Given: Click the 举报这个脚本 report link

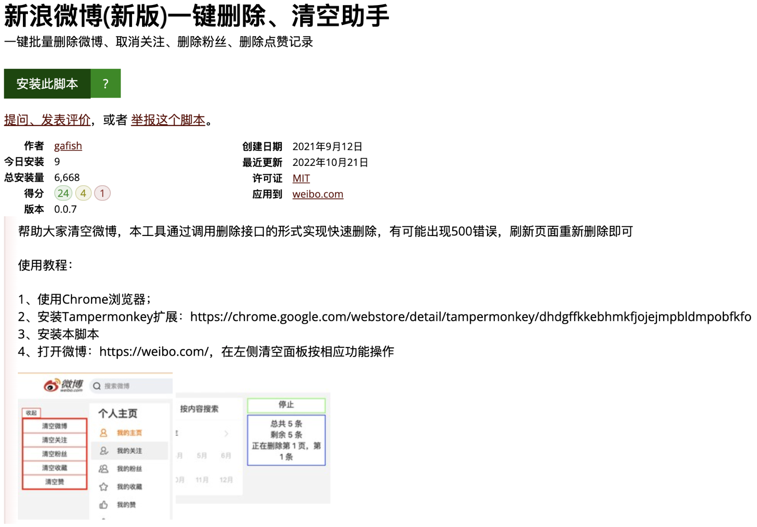Looking at the screenshot, I should (168, 120).
